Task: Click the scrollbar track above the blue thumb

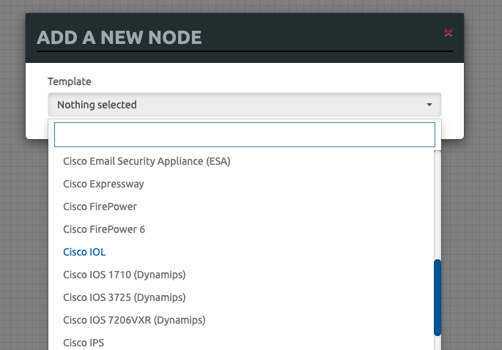Action: coord(438,205)
